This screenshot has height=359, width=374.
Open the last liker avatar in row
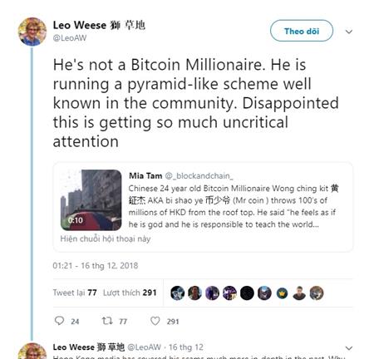(317, 293)
